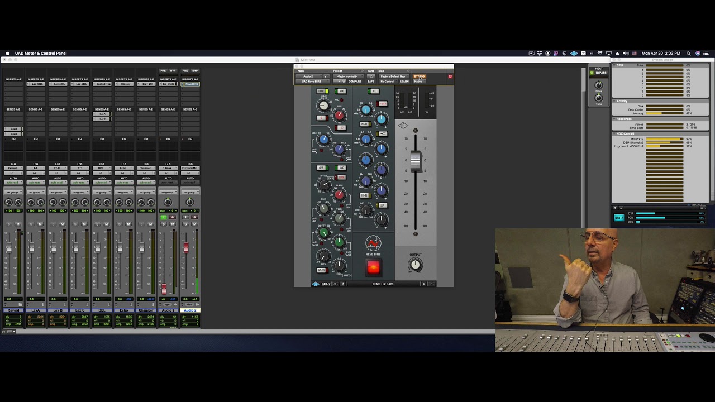Click HEAT BYPASS button in right panel
Image resolution: width=715 pixels, height=402 pixels.
tap(601, 73)
